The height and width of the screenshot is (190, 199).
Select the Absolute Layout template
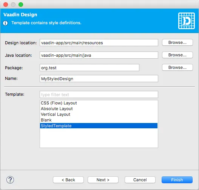(x=99, y=109)
